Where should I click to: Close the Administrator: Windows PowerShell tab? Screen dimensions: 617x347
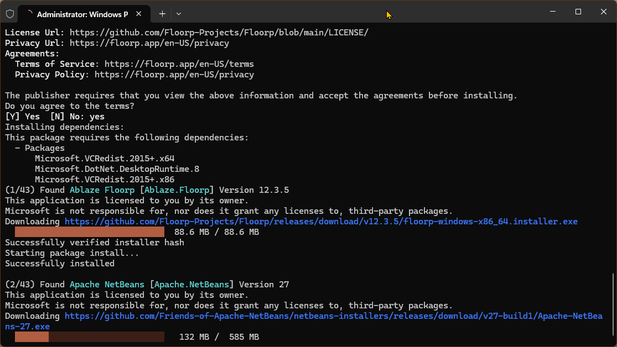point(139,13)
